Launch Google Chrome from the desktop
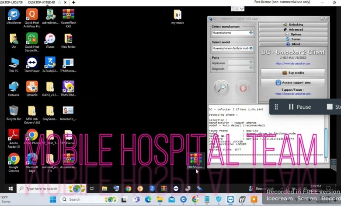The height and width of the screenshot is (206, 341). click(x=14, y=160)
